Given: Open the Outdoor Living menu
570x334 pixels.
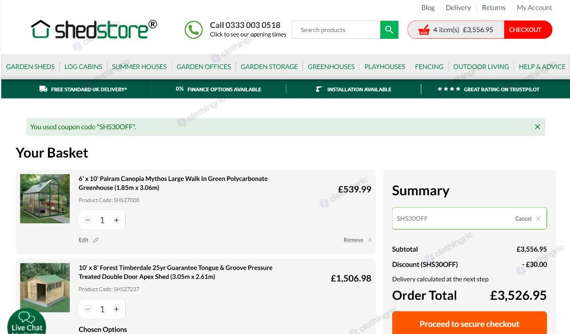Looking at the screenshot, I should pyautogui.click(x=481, y=67).
